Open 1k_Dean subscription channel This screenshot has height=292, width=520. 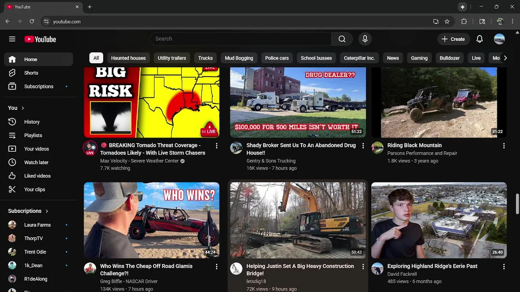[39, 266]
